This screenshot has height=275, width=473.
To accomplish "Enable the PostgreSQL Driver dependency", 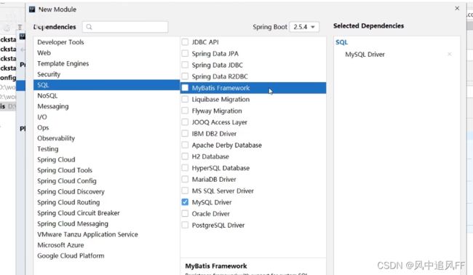I will pyautogui.click(x=185, y=225).
